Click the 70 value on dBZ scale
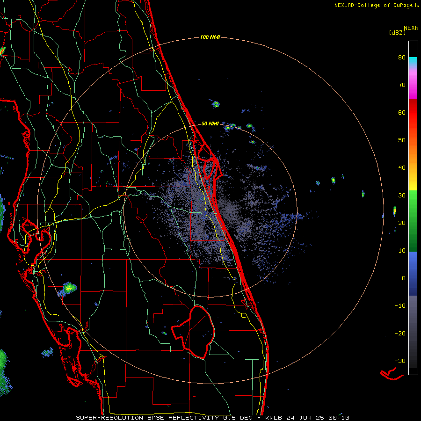Image resolution: width=421 pixels, height=421 pixels. [402, 85]
